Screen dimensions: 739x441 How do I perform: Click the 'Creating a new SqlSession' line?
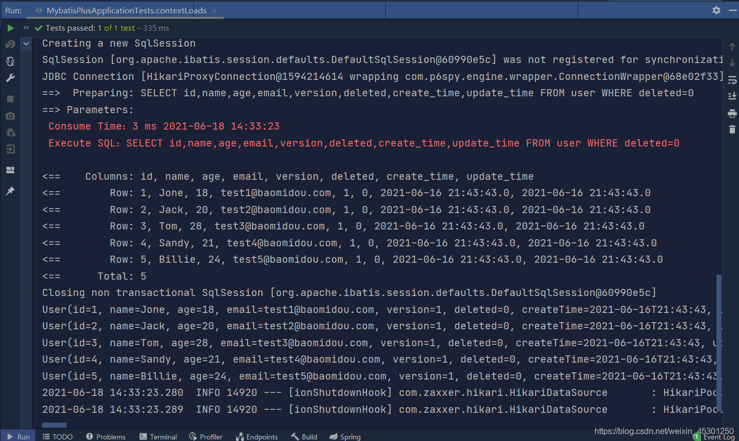click(119, 44)
